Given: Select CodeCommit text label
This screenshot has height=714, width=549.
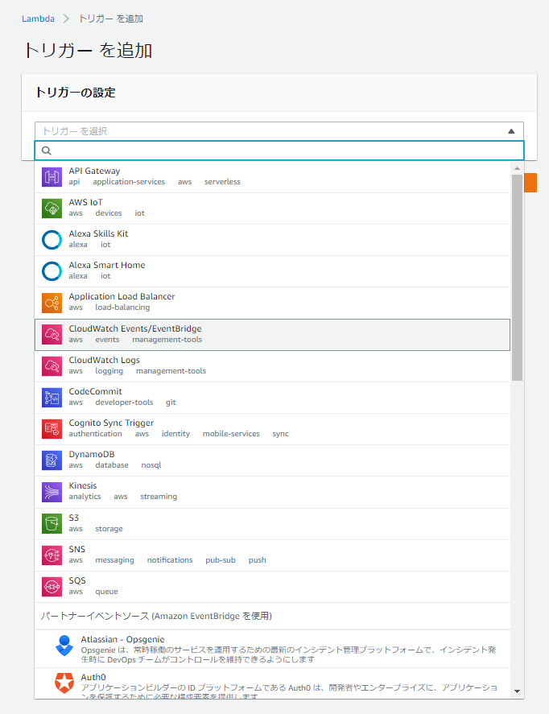Looking at the screenshot, I should (95, 391).
